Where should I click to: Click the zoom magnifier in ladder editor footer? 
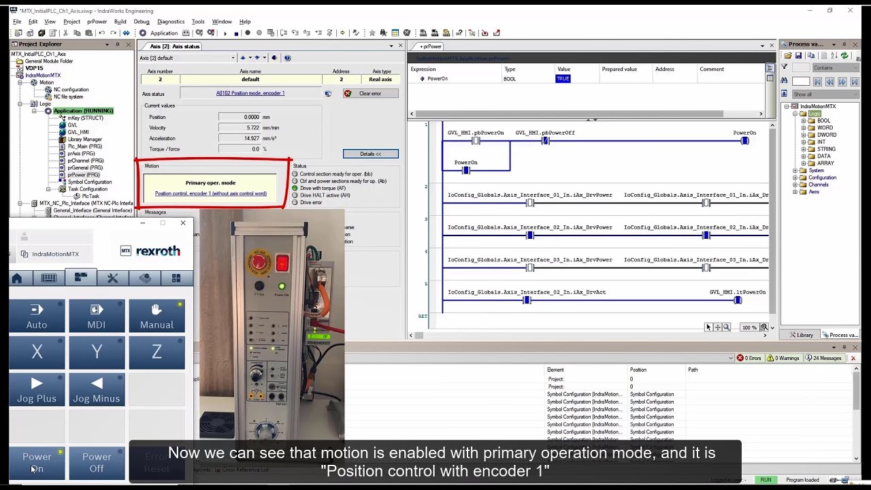pyautogui.click(x=726, y=327)
